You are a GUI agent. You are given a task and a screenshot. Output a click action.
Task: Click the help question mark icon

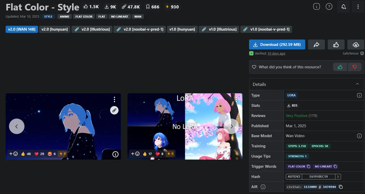coord(329,7)
